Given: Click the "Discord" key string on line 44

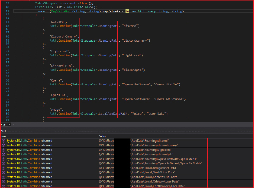Looking at the screenshot, I should tap(58, 21).
